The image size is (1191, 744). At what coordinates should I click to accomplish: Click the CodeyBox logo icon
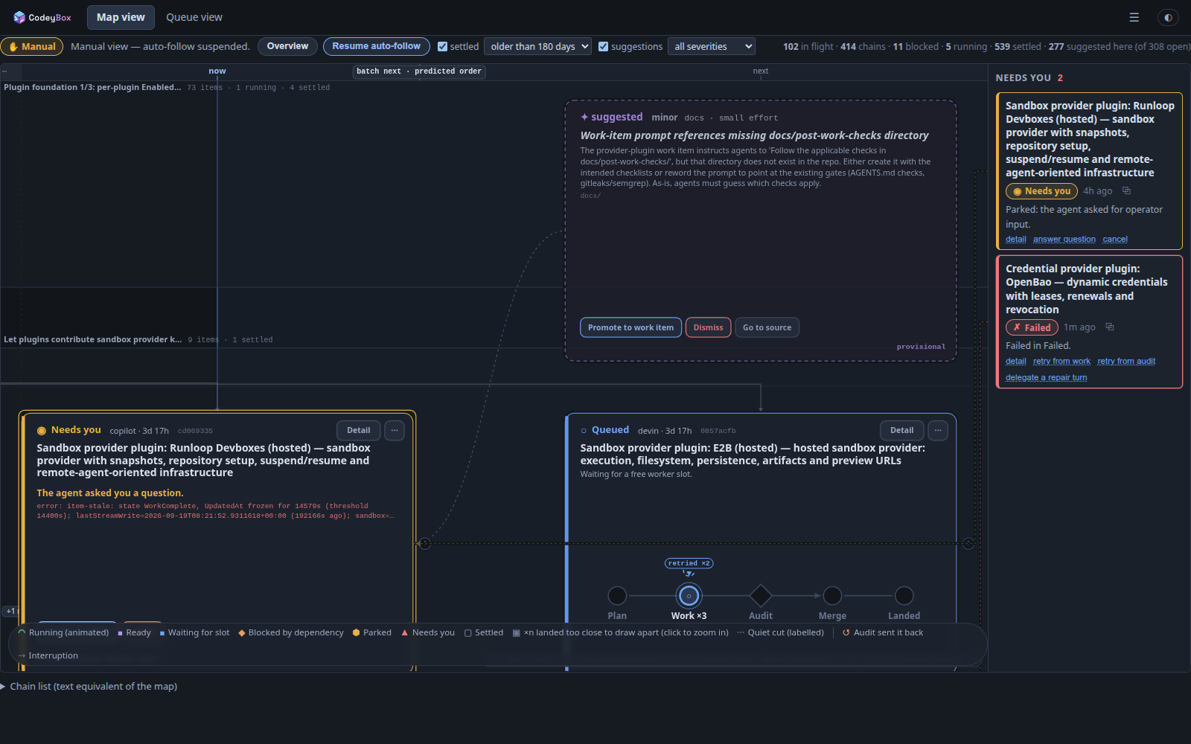(19, 17)
